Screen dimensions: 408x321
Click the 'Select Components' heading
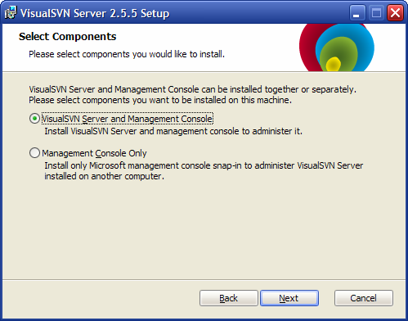tap(68, 37)
